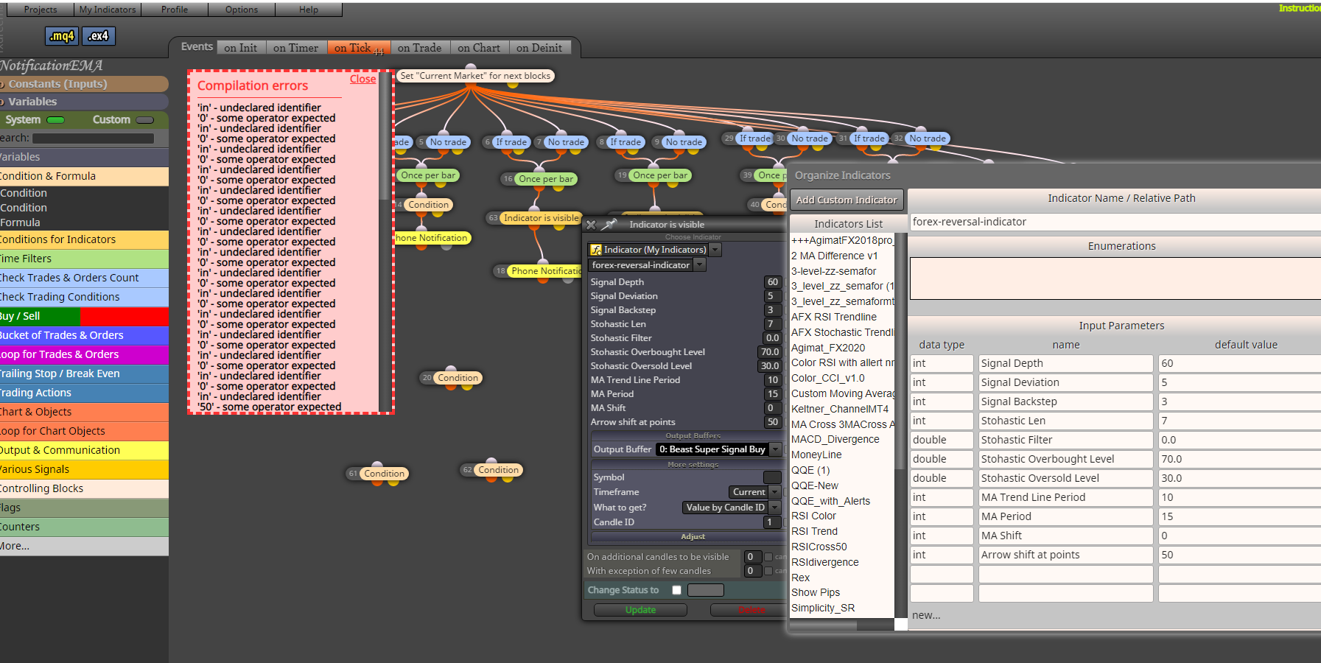Open forex-reversal-indicator selection dropdown
The image size is (1321, 663).
click(700, 265)
